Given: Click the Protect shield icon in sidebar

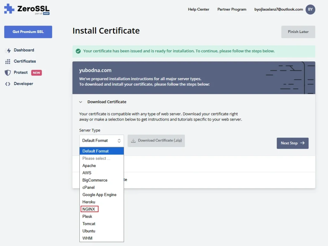Looking at the screenshot, I should (7, 73).
